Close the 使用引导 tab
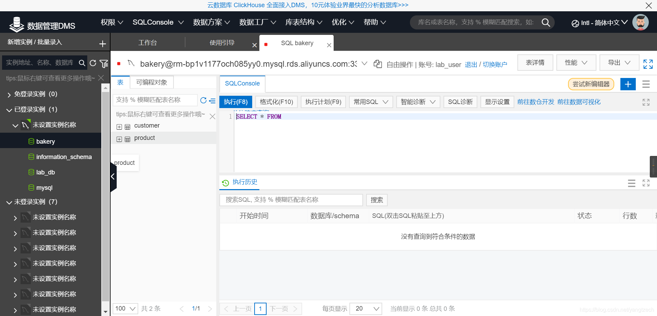 (x=254, y=45)
